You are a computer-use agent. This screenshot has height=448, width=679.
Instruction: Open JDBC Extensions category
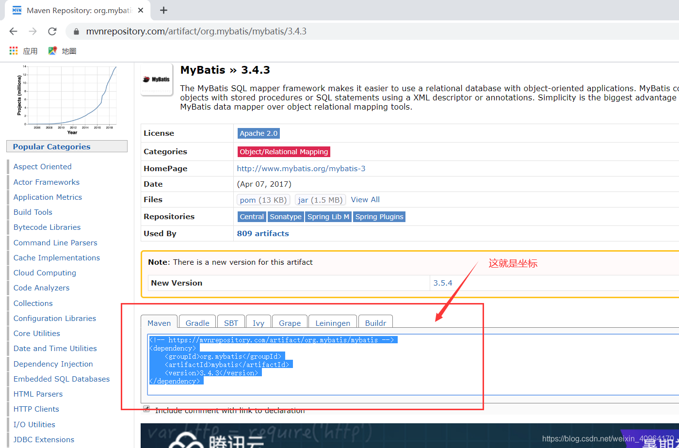pyautogui.click(x=44, y=440)
